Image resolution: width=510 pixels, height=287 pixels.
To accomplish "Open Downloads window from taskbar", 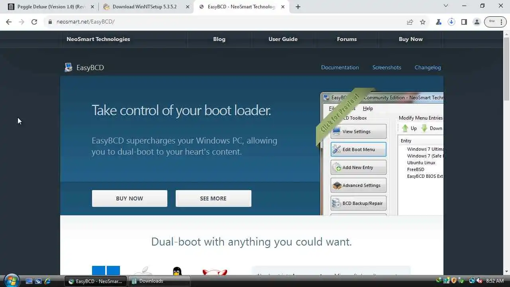I will point(159,281).
